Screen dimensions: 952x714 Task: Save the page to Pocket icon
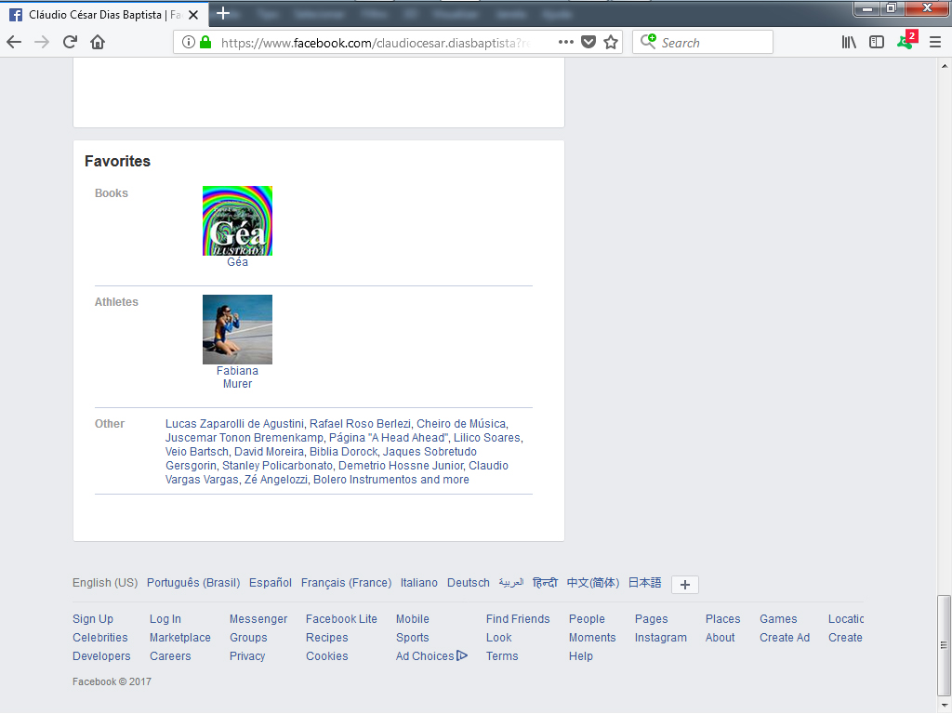588,42
